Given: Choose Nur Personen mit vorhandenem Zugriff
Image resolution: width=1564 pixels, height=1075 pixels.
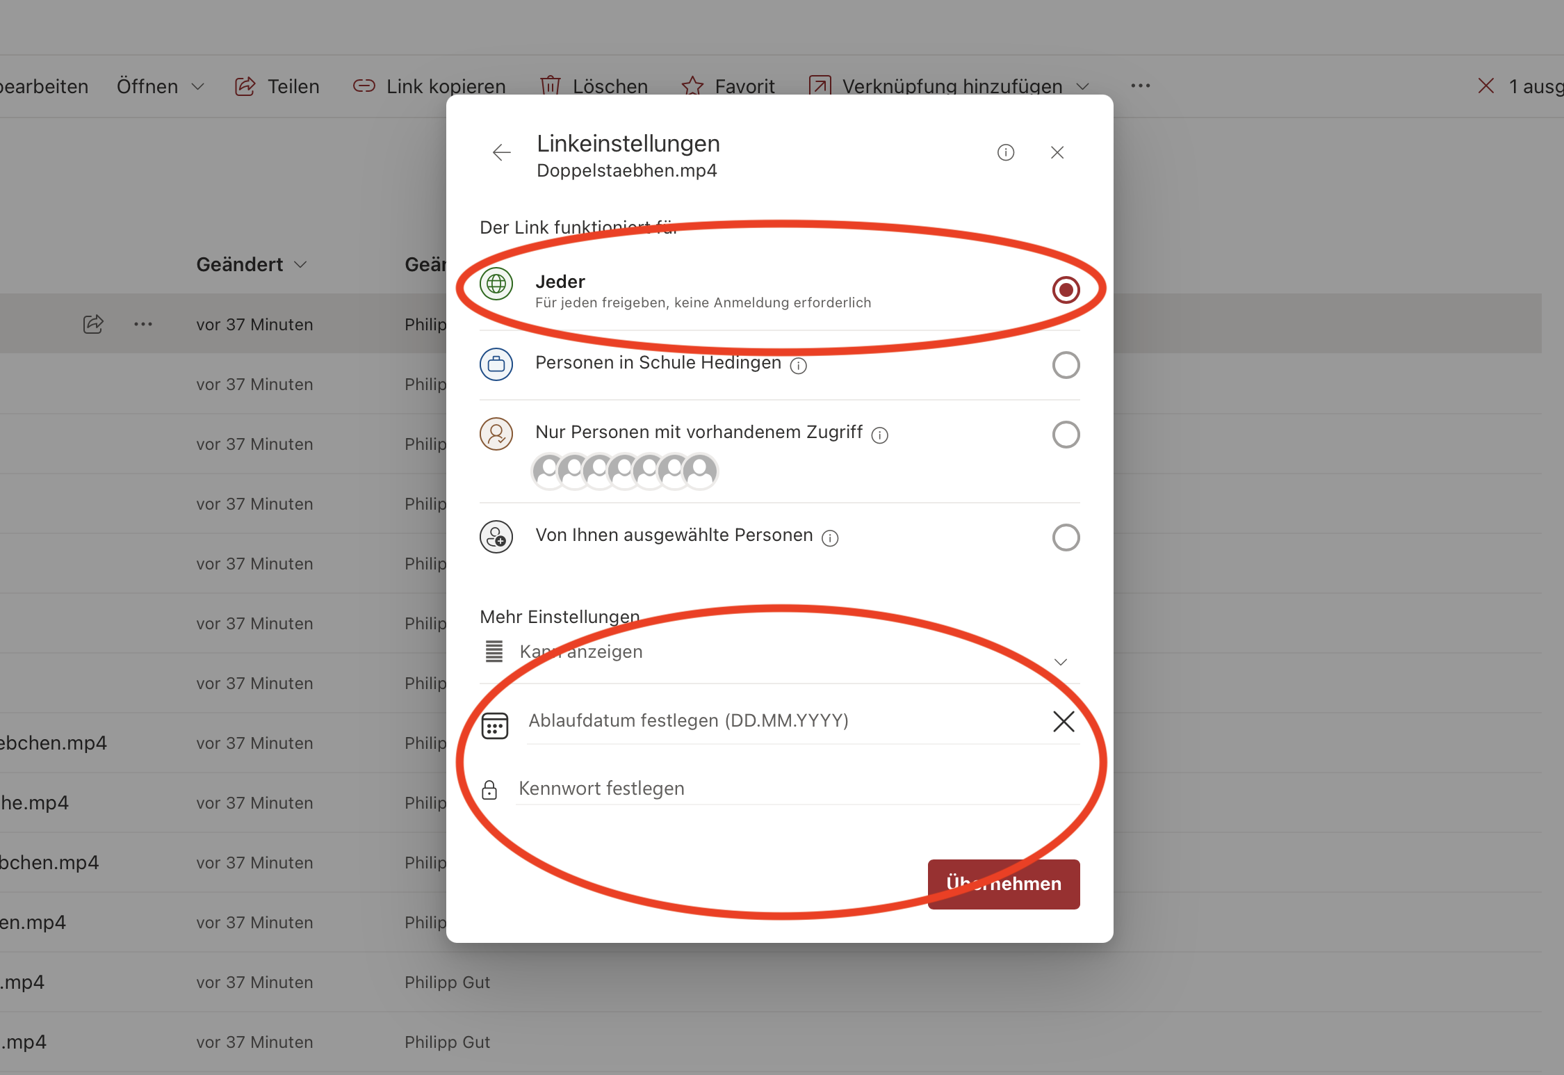Looking at the screenshot, I should [1065, 435].
